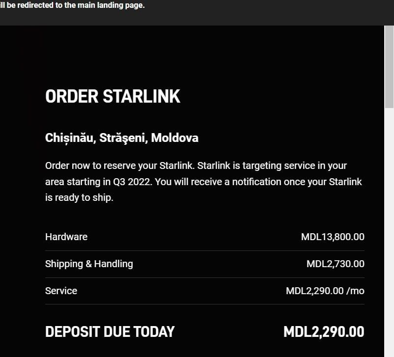Viewport: 394px width, 357px height.
Task: Click the vertical scrollbar track below the thumb
Action: pos(390,221)
